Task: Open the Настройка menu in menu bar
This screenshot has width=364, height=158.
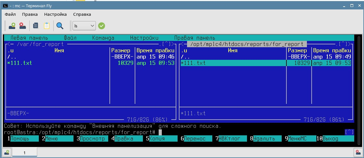Action: [55, 14]
